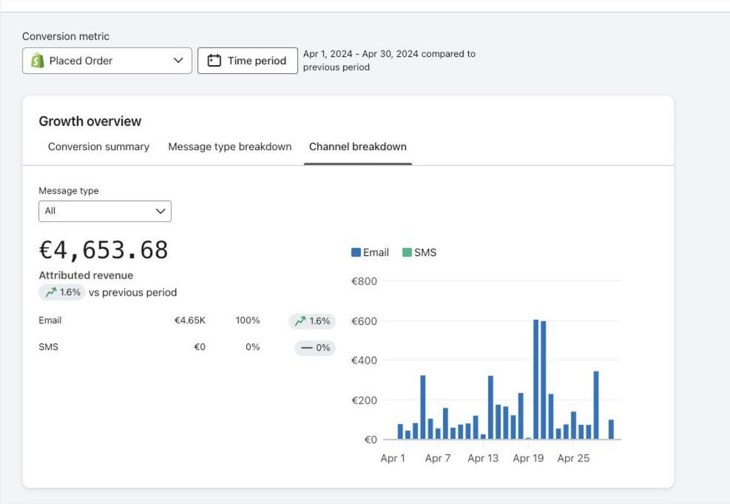Image resolution: width=730 pixels, height=504 pixels.
Task: Click the €800 y-axis label
Action: (x=364, y=281)
